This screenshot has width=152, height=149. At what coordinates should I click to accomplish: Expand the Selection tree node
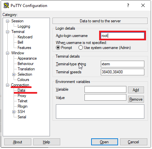click(x=14, y=74)
